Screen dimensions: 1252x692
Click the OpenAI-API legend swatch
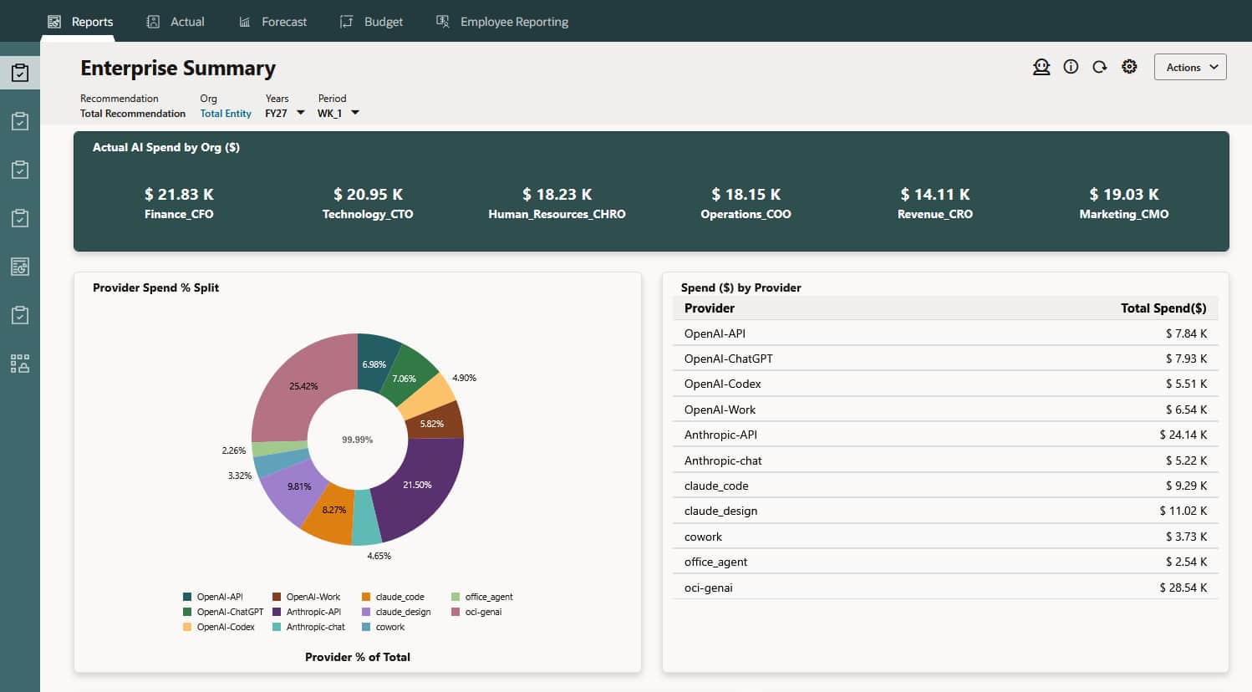(187, 597)
